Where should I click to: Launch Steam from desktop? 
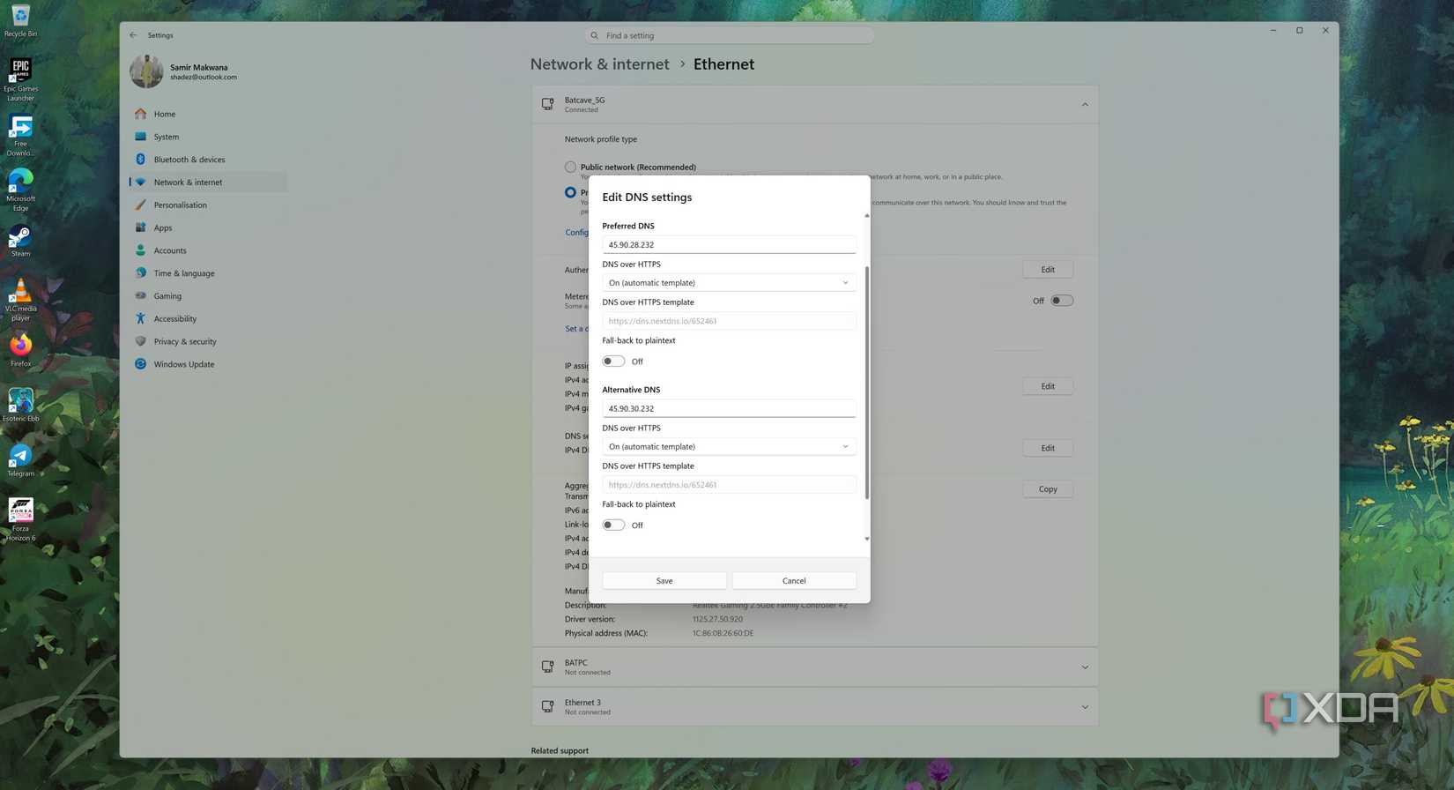tap(20, 241)
